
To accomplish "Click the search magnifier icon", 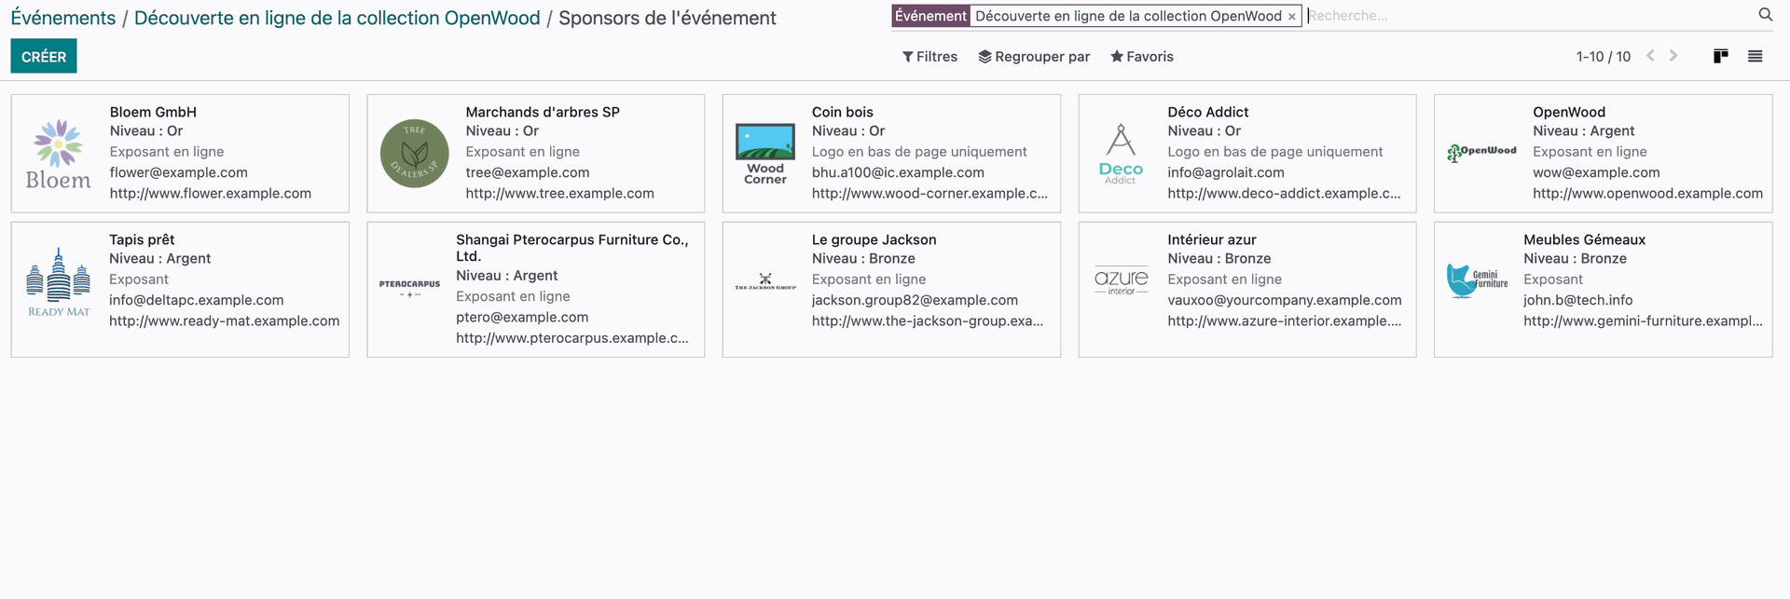I will 1765,15.
